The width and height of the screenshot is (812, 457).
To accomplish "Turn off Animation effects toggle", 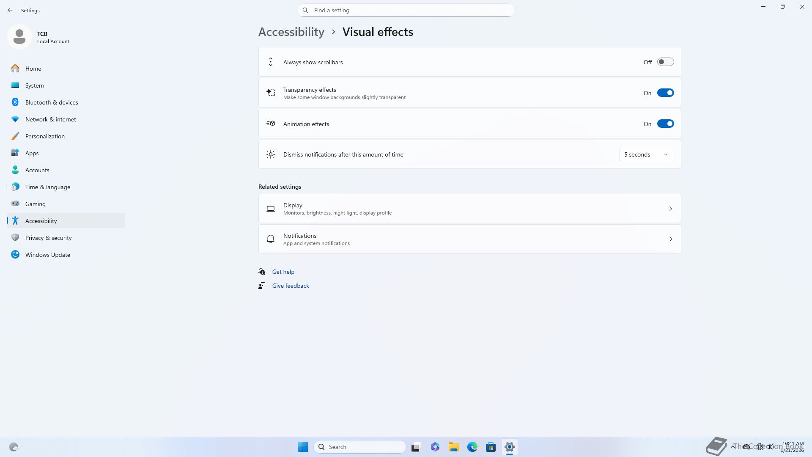I will [665, 124].
